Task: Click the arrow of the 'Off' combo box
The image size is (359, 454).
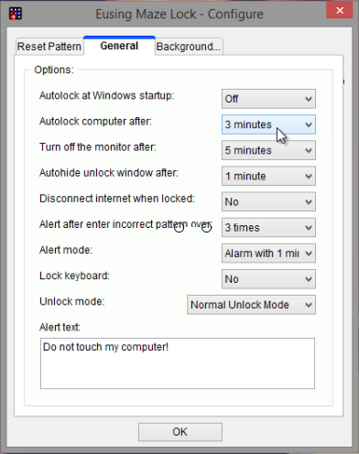Action: pyautogui.click(x=309, y=99)
